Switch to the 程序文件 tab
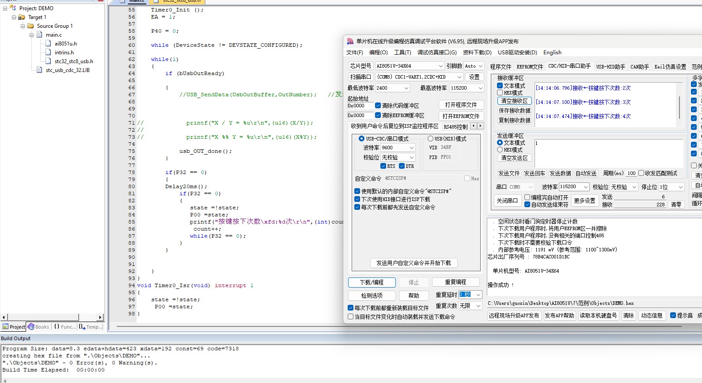 (x=501, y=67)
